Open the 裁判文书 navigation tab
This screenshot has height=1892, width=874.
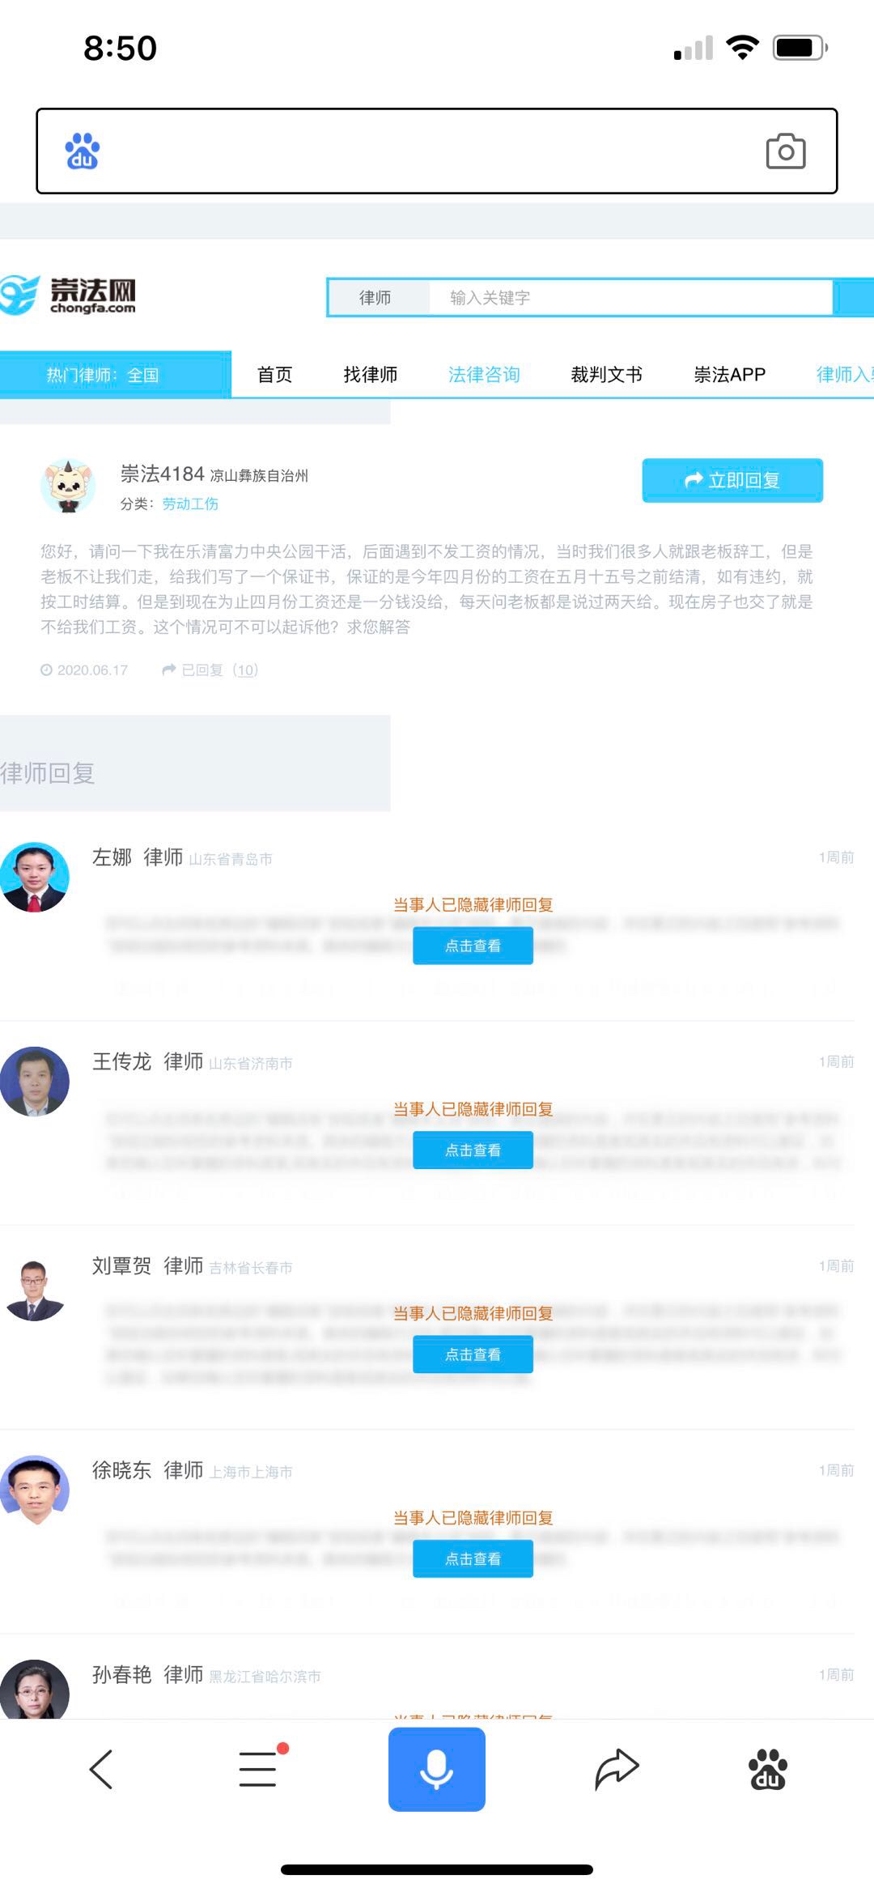[x=606, y=375]
